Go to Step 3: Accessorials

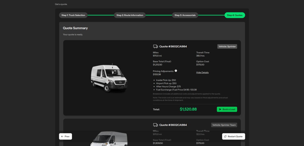[x=185, y=15]
